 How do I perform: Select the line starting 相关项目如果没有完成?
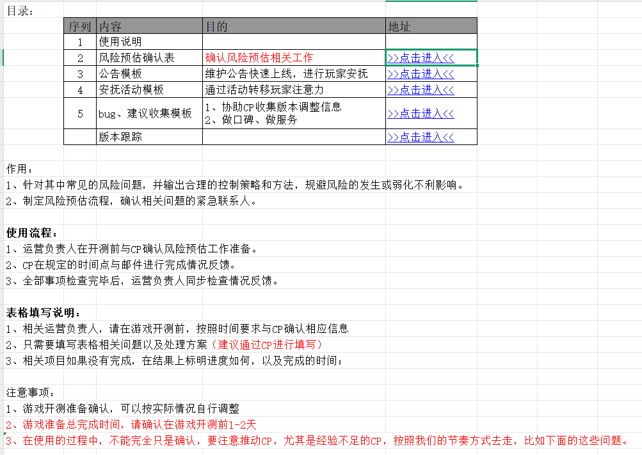tap(175, 360)
